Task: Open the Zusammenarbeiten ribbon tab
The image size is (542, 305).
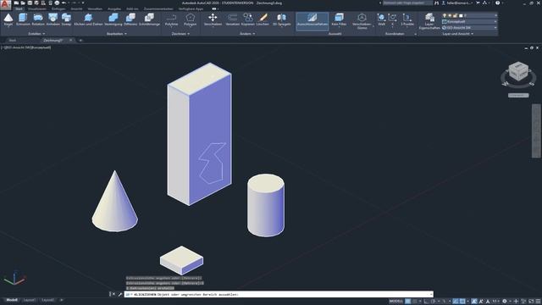Action: pyautogui.click(x=158, y=8)
